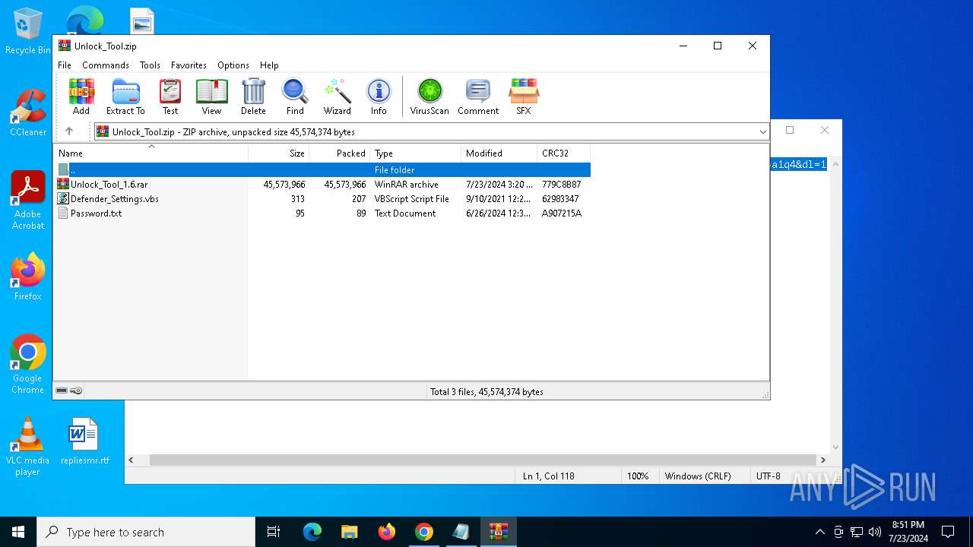Open Google Chrome desktop shortcut

pyautogui.click(x=28, y=364)
